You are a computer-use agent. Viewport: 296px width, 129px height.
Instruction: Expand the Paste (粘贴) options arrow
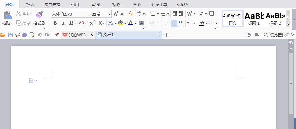[x=12, y=23]
